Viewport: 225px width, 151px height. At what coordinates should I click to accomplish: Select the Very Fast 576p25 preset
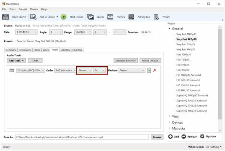tap(186, 44)
